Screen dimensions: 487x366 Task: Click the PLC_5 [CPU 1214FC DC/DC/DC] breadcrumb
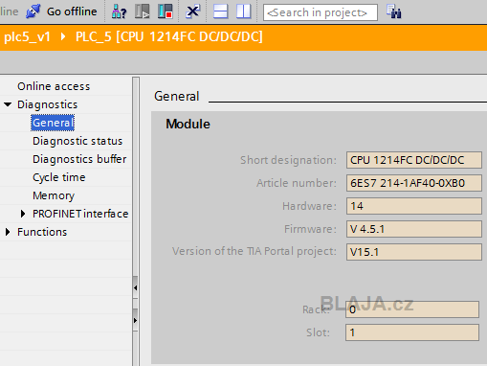[169, 37]
